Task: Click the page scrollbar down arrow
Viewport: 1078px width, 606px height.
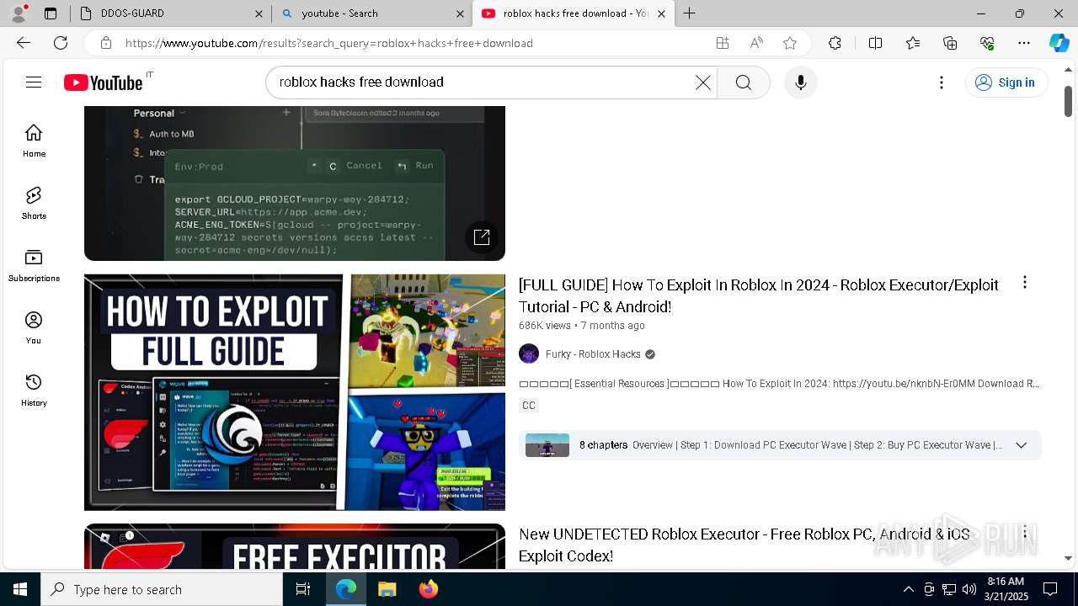Action: click(x=1069, y=557)
